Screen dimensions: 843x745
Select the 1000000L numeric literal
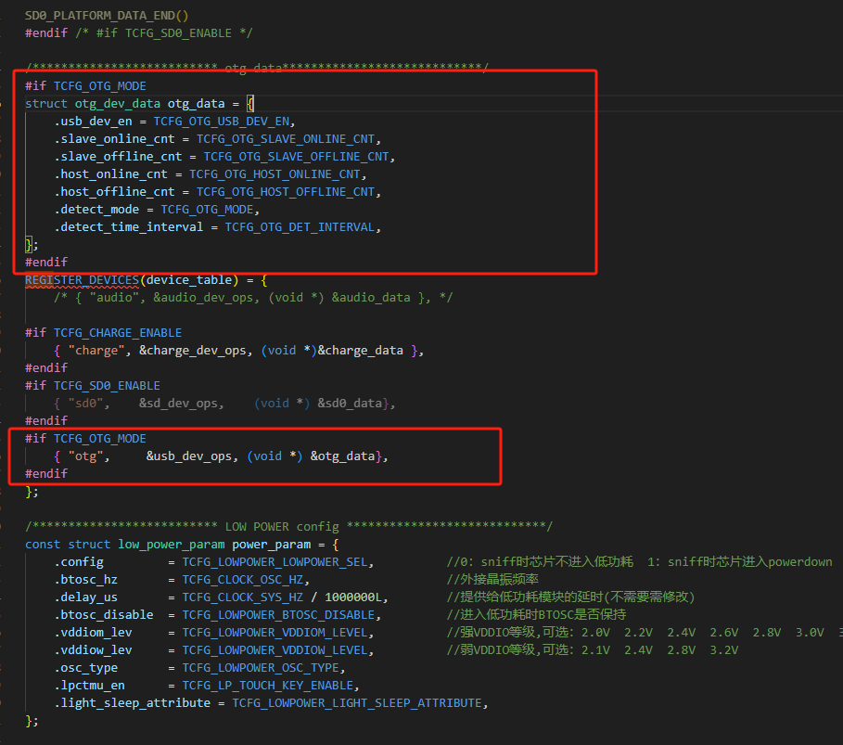[x=353, y=597]
